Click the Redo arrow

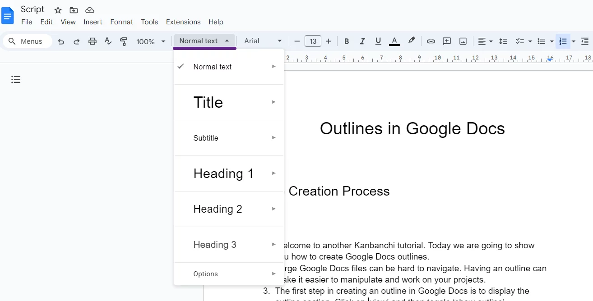(x=77, y=41)
